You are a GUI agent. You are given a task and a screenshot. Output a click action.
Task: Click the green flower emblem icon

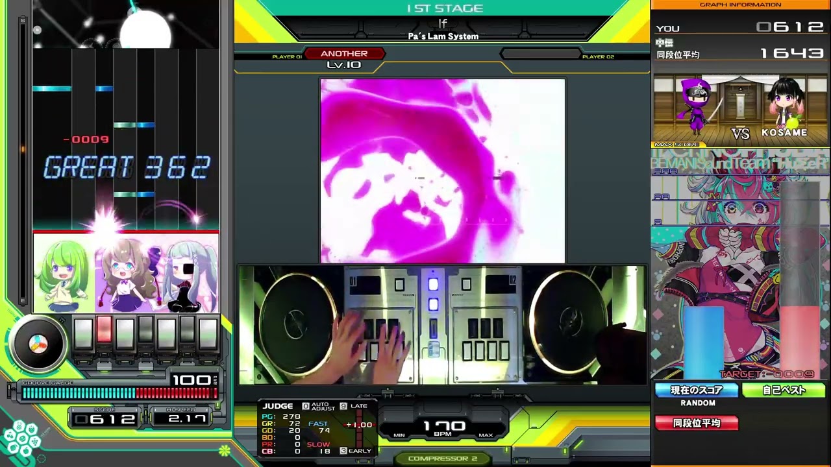[x=224, y=449]
